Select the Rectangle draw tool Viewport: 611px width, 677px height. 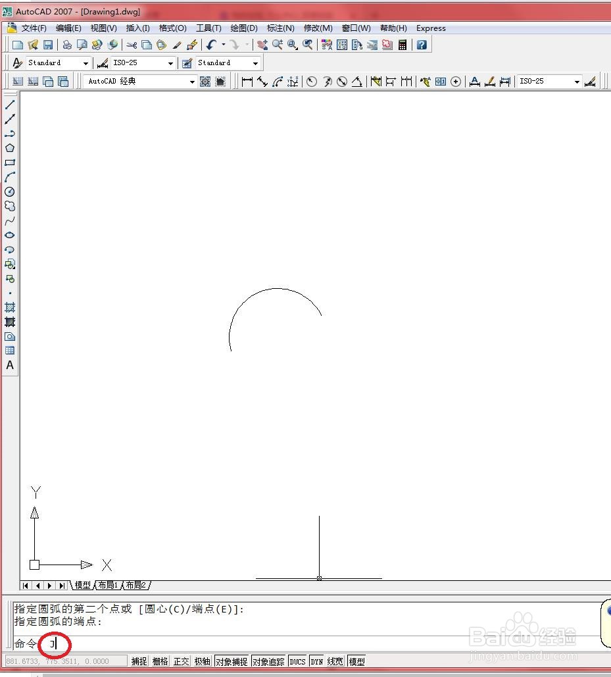click(x=10, y=163)
